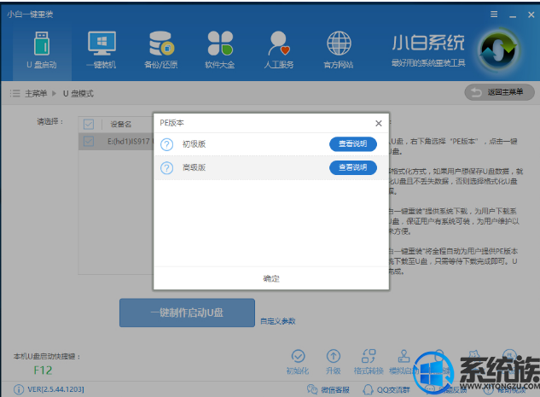Click the help icon beside 初级版

click(x=166, y=144)
